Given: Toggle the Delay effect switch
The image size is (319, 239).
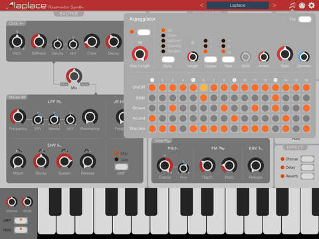Looking at the screenshot, I should [x=307, y=167].
